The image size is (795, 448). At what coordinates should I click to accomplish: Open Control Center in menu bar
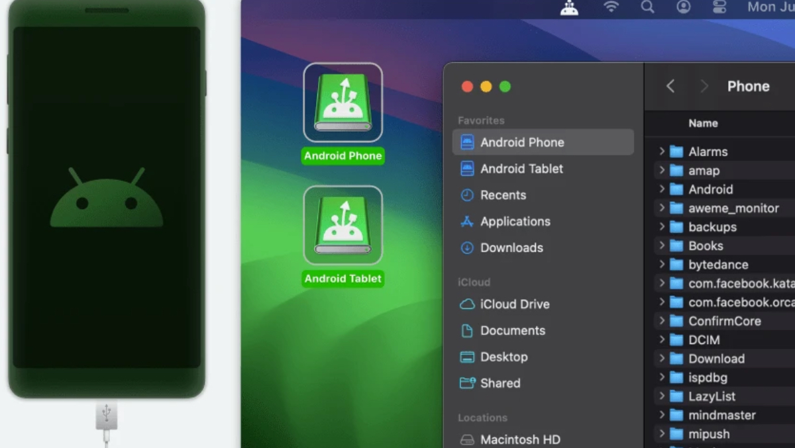[719, 7]
